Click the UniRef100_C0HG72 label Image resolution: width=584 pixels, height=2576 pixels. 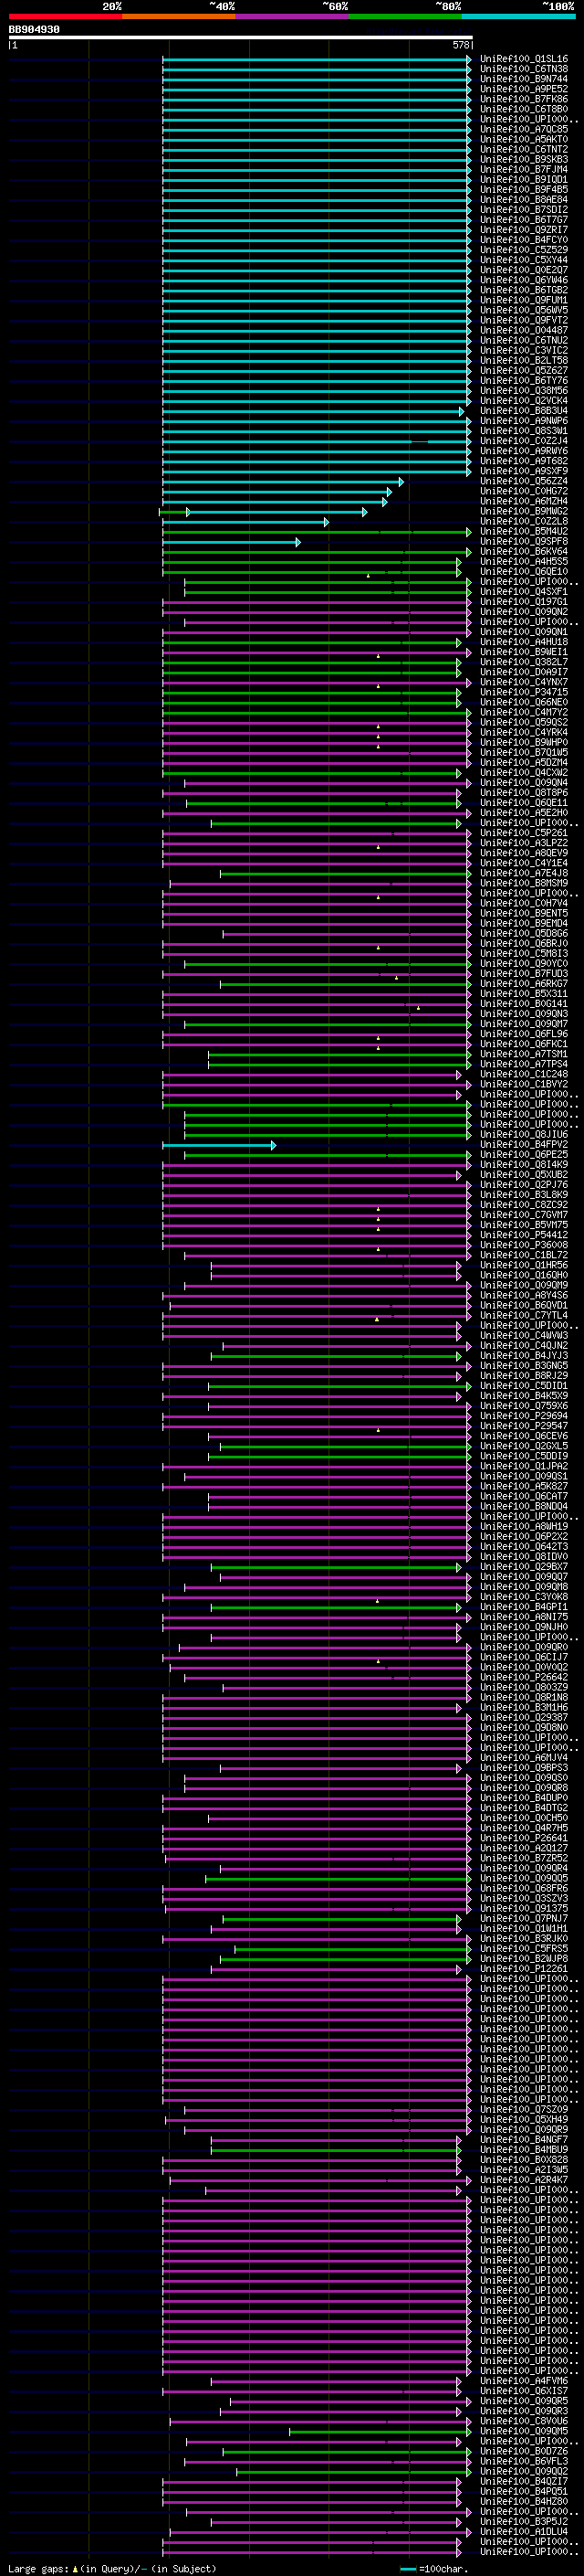[524, 491]
